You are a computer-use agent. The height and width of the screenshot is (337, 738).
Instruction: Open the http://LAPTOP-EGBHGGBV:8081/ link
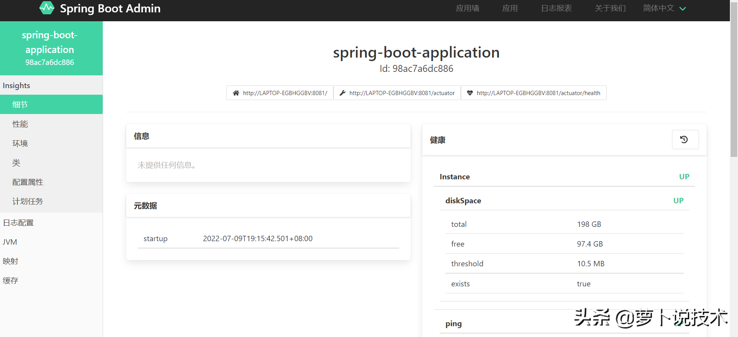[x=280, y=93]
